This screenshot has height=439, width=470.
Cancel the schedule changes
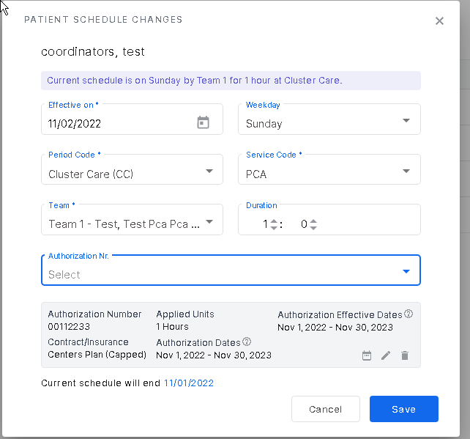(x=325, y=409)
